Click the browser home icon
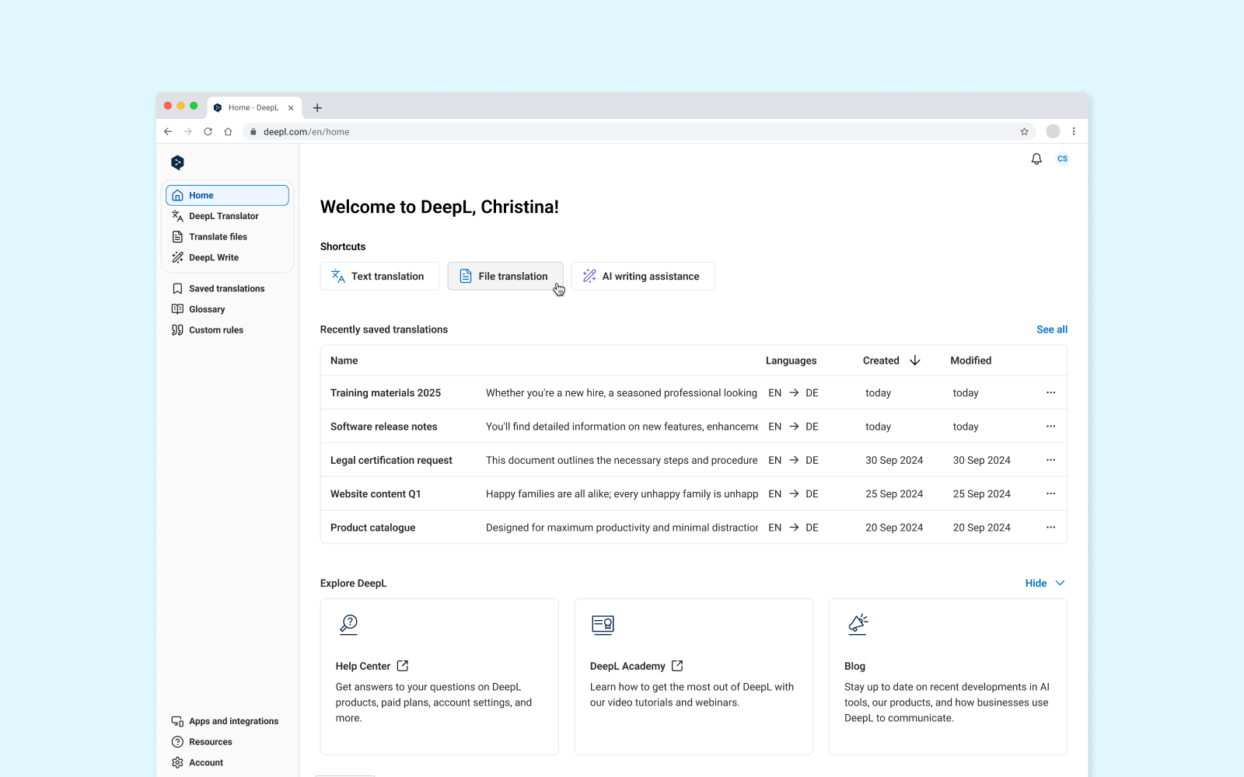The image size is (1244, 777). [x=228, y=131]
